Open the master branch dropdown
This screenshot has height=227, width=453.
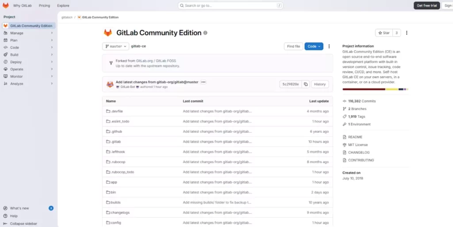coord(115,46)
